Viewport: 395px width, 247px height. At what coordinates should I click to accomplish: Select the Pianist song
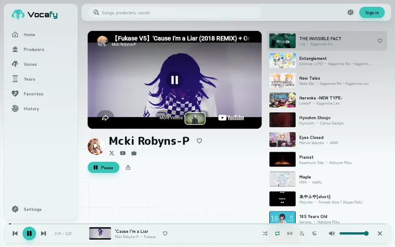pyautogui.click(x=327, y=159)
